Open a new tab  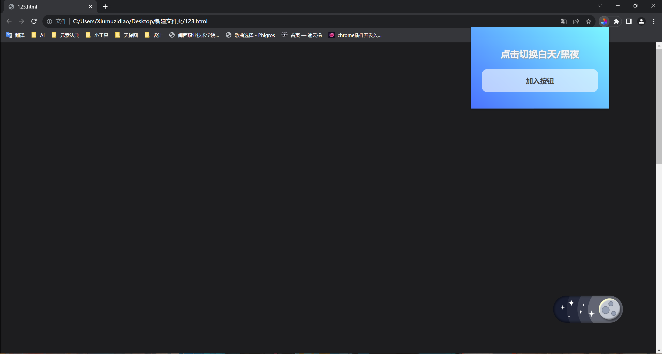point(105,7)
